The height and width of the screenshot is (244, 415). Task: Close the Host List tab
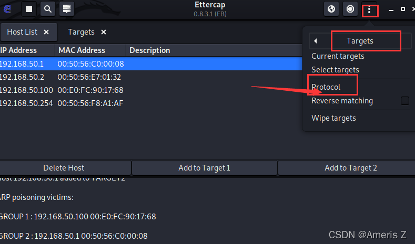[46, 32]
